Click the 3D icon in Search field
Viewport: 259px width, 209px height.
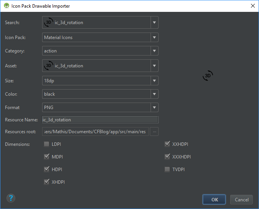[x=49, y=22]
